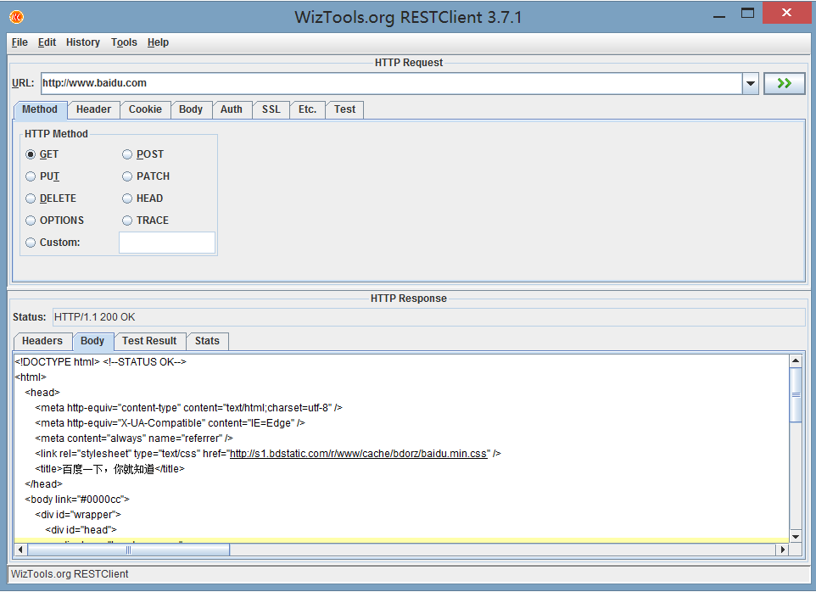Viewport: 816px width, 592px height.
Task: Select the DELETE radio button
Action: [x=31, y=198]
